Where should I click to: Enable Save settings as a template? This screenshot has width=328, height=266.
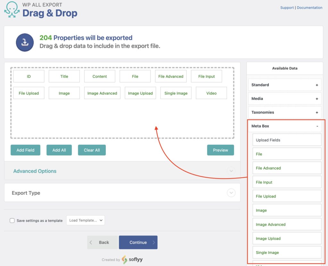click(12, 220)
